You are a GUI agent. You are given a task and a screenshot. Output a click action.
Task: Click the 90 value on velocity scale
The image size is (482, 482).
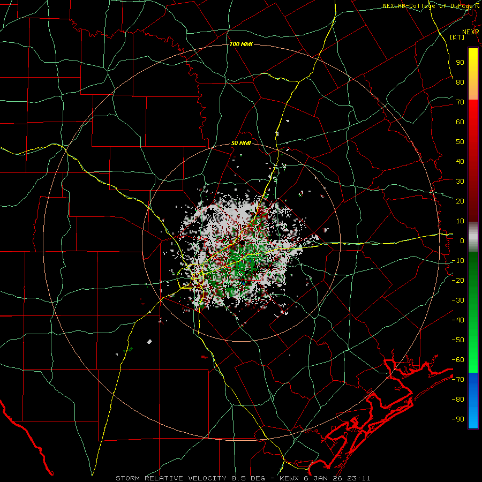click(460, 63)
